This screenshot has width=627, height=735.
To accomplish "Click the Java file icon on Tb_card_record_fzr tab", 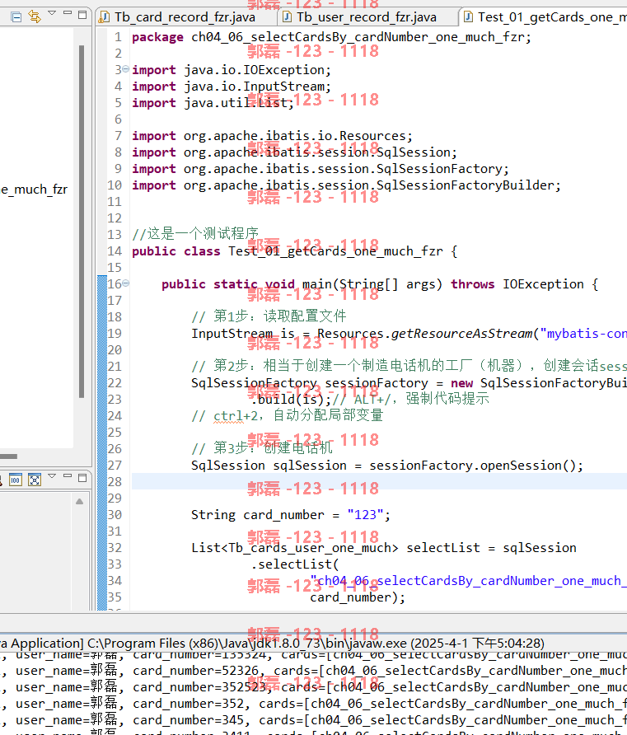I will click(104, 17).
